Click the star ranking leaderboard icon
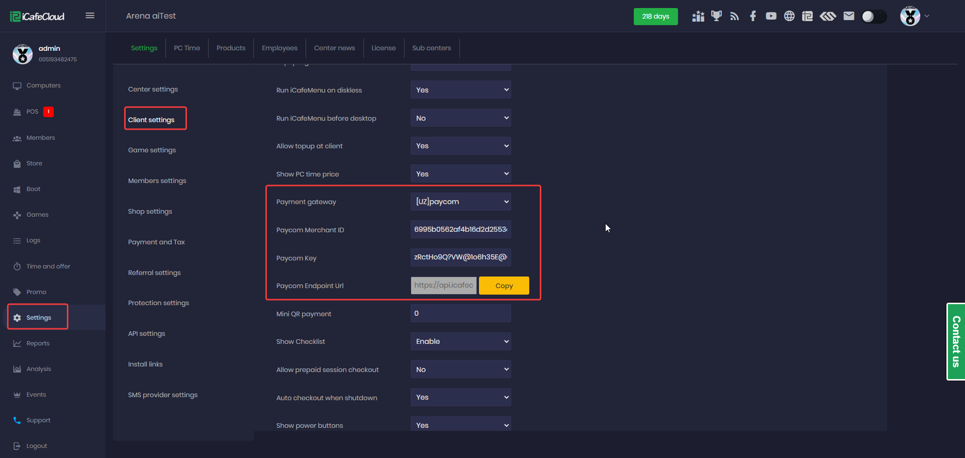Viewport: 965px width, 458px height. (698, 16)
